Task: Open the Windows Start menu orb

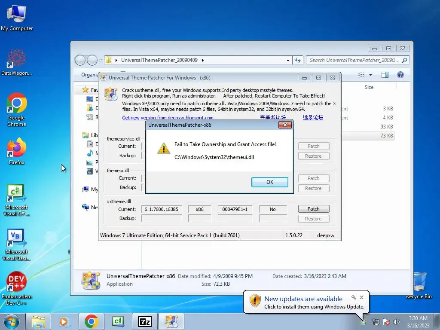Action: [x=11, y=321]
